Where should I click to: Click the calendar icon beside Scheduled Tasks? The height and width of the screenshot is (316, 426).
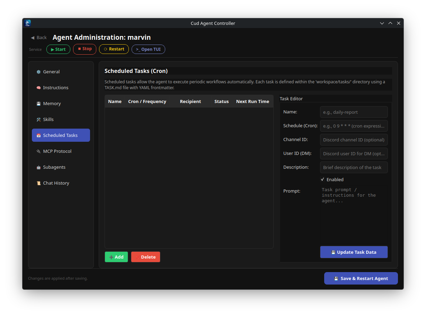tap(38, 136)
